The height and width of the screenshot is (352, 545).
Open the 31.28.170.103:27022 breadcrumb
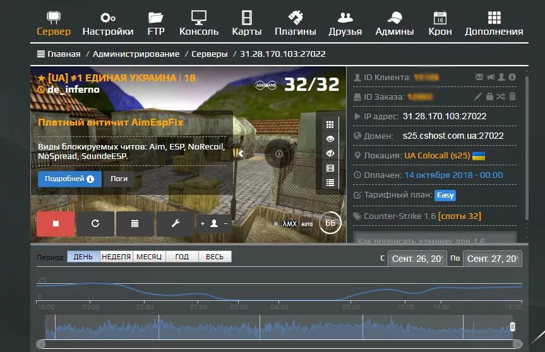(283, 54)
